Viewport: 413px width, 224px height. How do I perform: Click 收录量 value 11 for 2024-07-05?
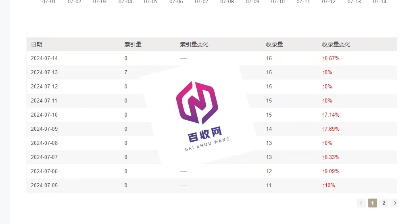coord(269,186)
